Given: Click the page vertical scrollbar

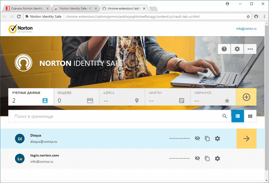Looking at the screenshot, I should [x=266, y=98].
